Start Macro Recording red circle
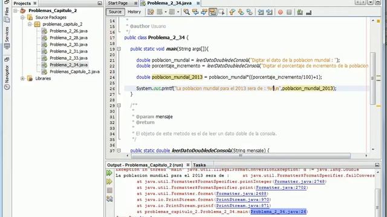 (x=280, y=12)
